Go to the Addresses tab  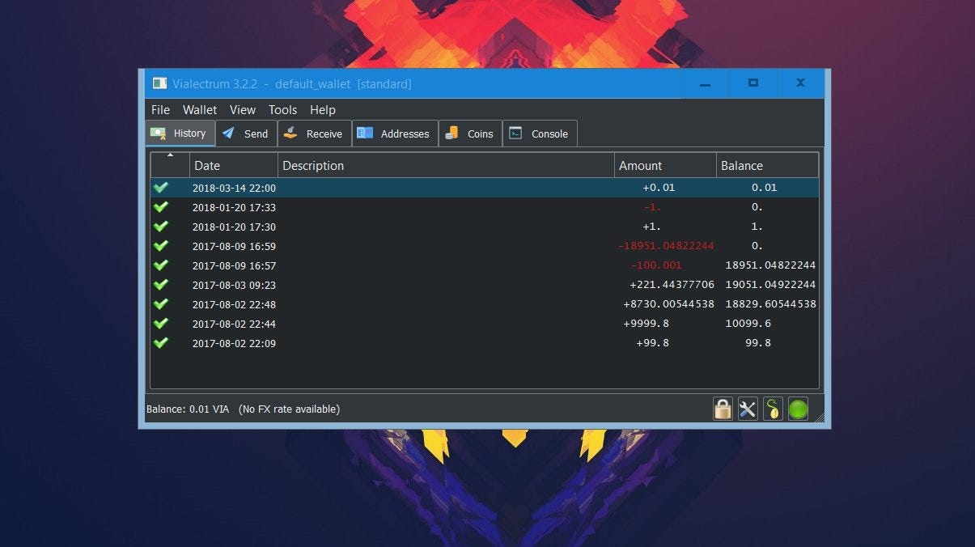coord(395,134)
